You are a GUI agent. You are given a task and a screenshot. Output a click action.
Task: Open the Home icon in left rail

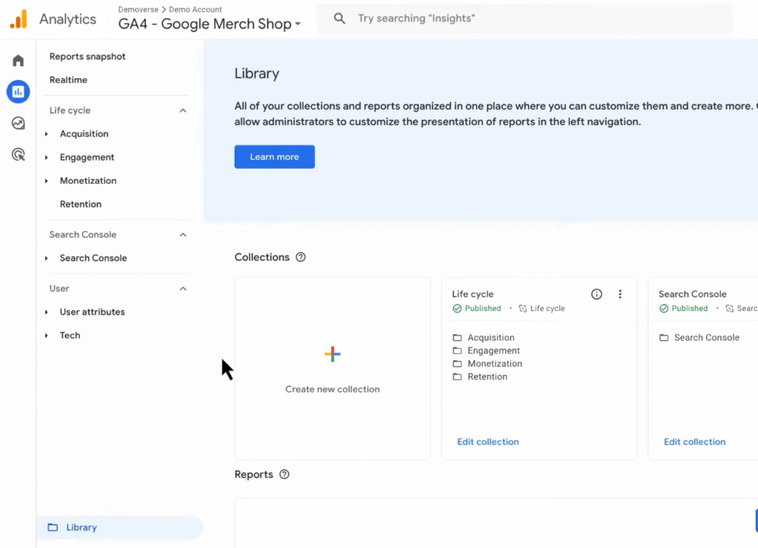(19, 61)
